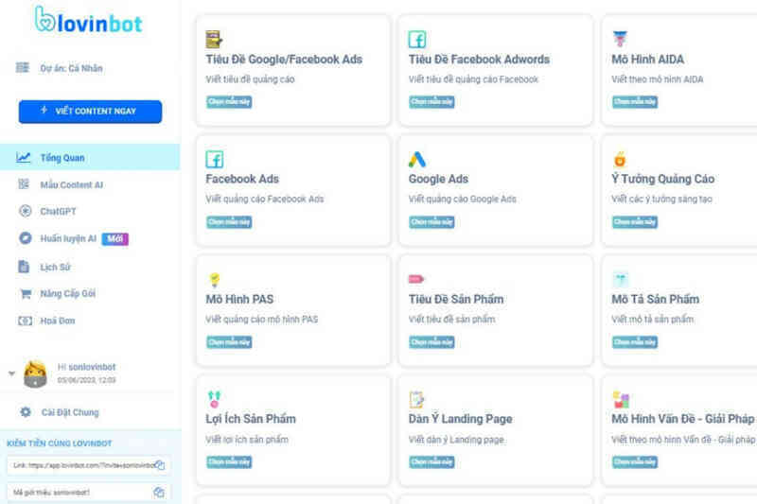Screen dimensions: 757x504
Task: Choose the Dàn Ý Landing Page template button
Action: click(432, 462)
